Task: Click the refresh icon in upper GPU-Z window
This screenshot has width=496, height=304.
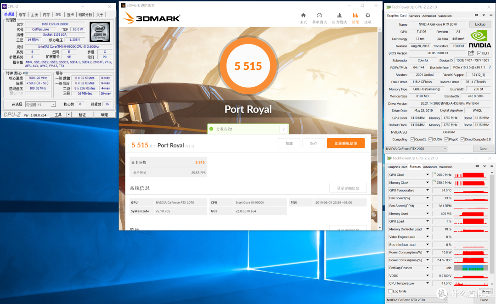Action: (x=484, y=15)
